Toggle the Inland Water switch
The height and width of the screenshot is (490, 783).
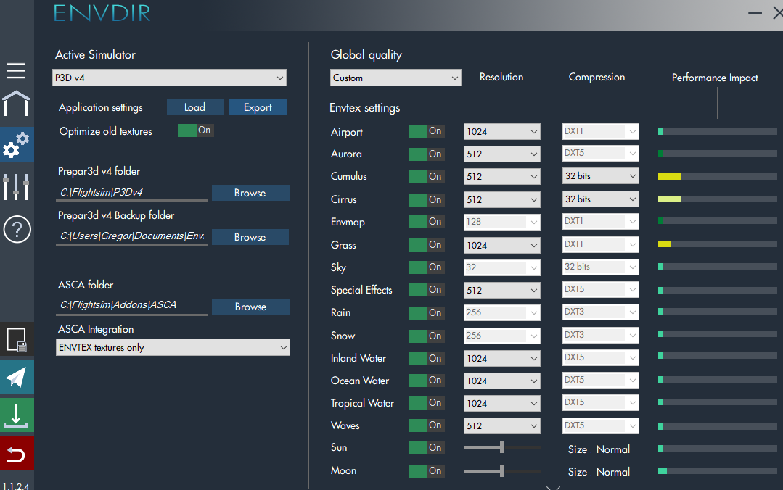(x=426, y=358)
